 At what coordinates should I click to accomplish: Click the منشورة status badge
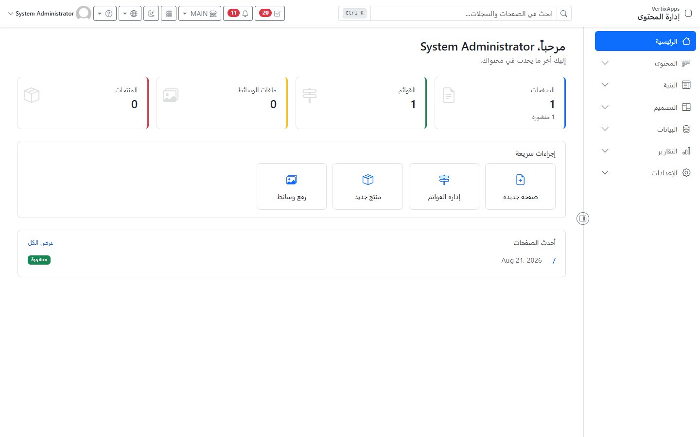pos(39,260)
